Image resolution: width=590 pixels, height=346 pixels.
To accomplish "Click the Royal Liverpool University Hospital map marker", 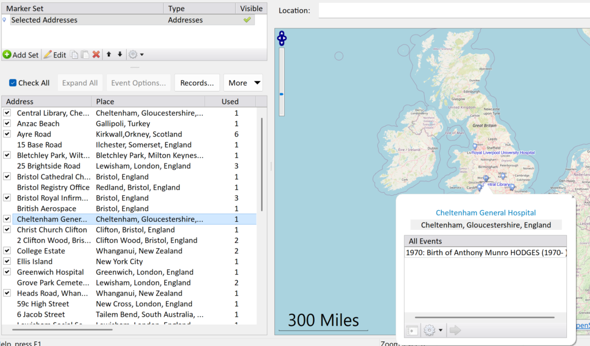I will click(x=475, y=146).
